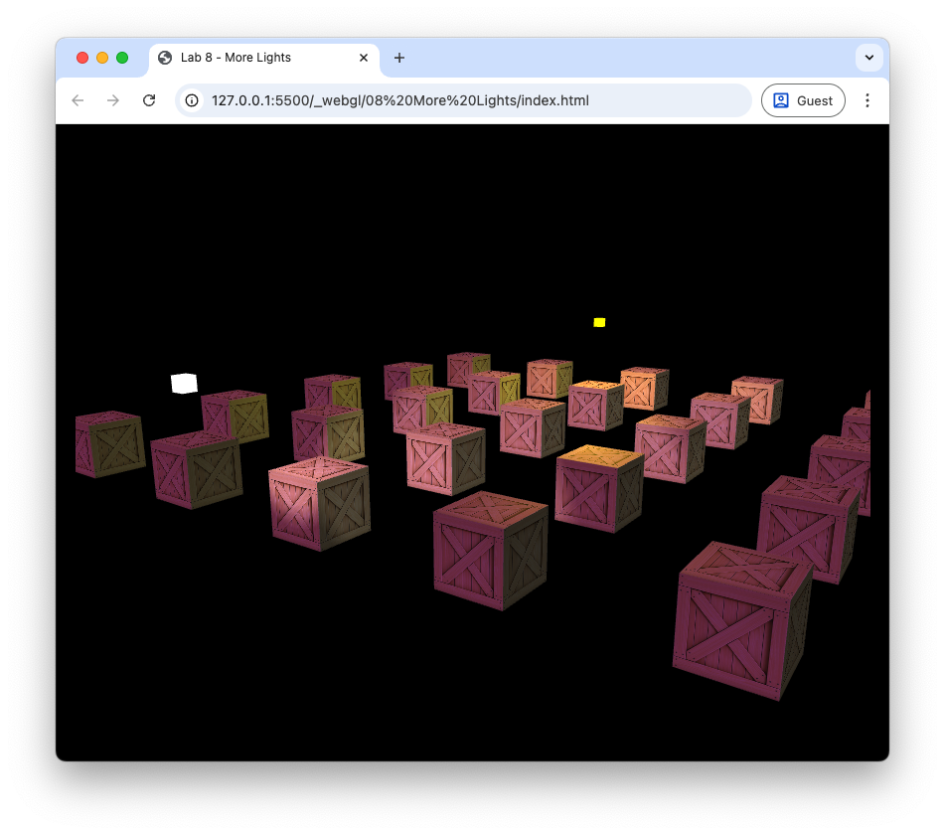Image resolution: width=945 pixels, height=835 pixels.
Task: Select the Lab 8 - More Lights tab
Action: [x=248, y=58]
